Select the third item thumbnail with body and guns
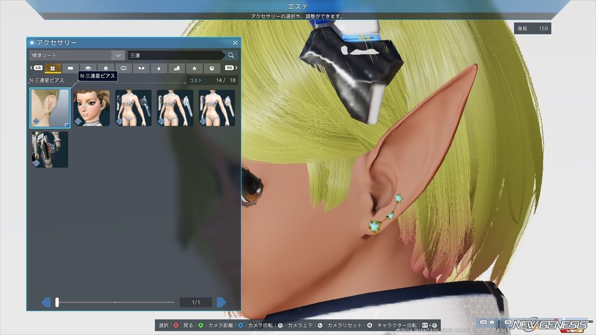 (134, 108)
